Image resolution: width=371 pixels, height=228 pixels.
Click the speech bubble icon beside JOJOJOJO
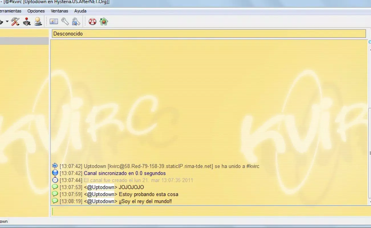[55, 187]
